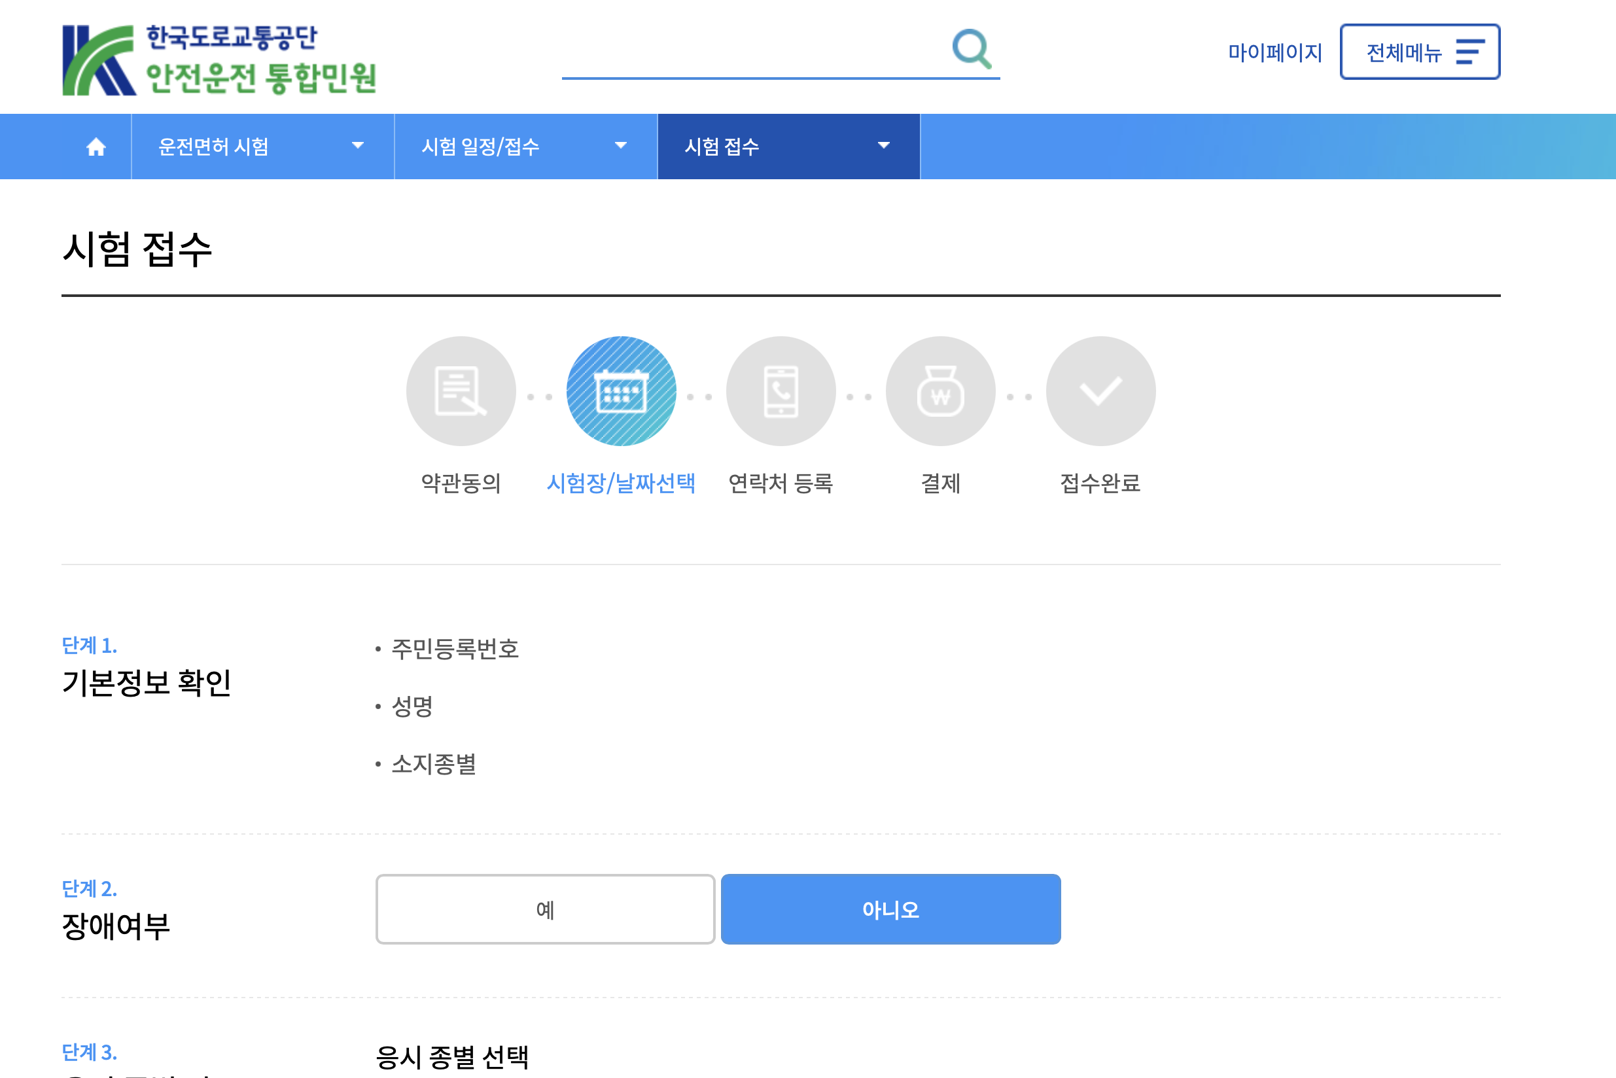
Task: Click the 연락처 등록 phone step icon
Action: pyautogui.click(x=781, y=391)
